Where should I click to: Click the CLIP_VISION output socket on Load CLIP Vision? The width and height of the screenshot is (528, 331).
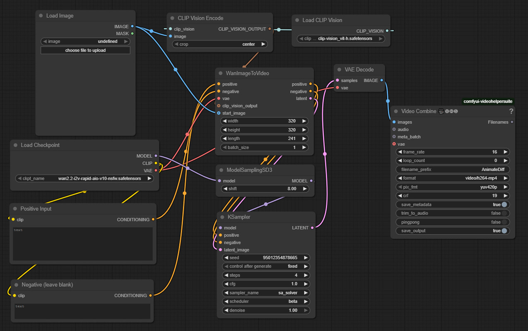coord(387,31)
